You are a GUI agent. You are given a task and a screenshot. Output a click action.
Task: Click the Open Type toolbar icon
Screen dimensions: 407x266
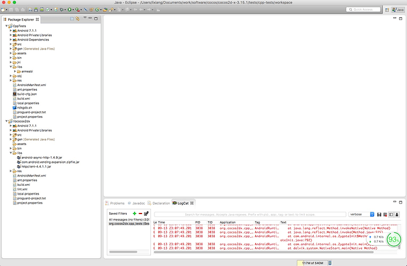click(x=105, y=9)
